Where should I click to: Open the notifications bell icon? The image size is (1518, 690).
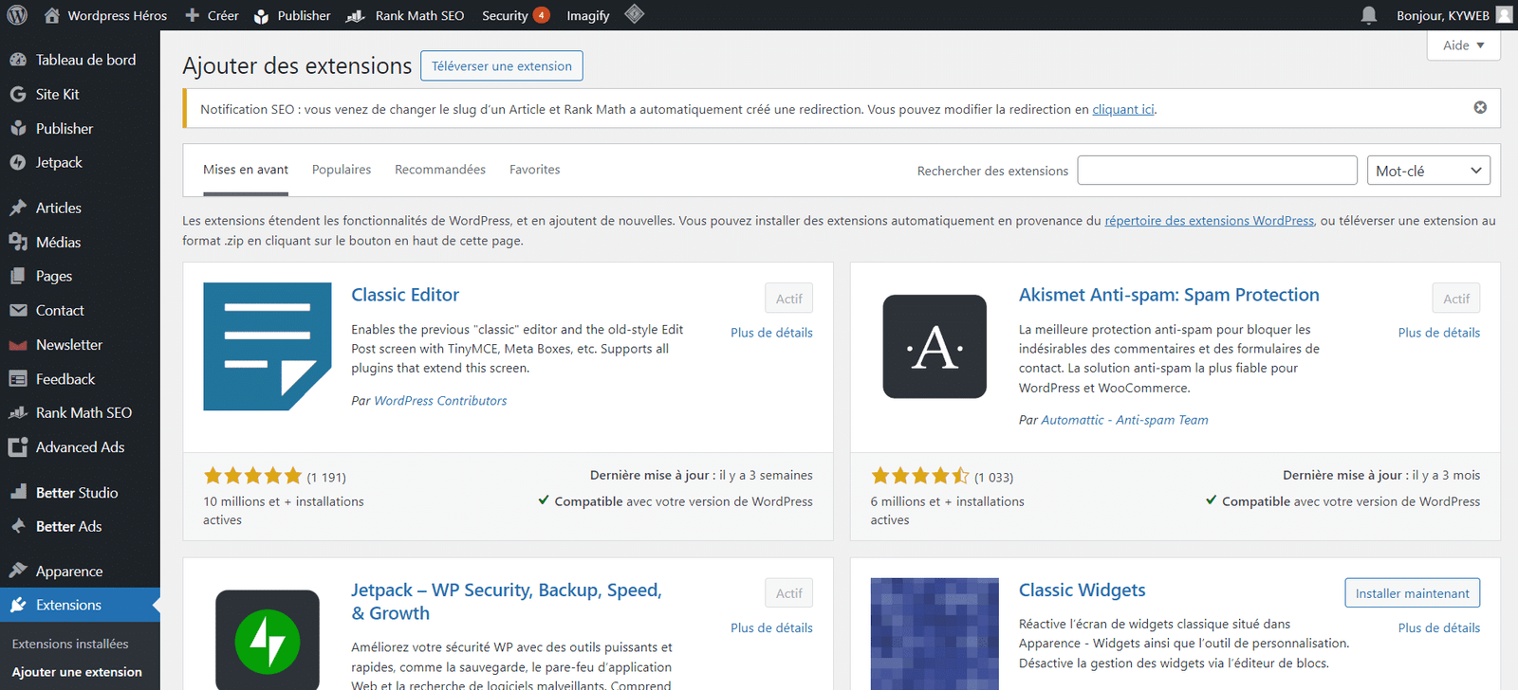point(1368,15)
